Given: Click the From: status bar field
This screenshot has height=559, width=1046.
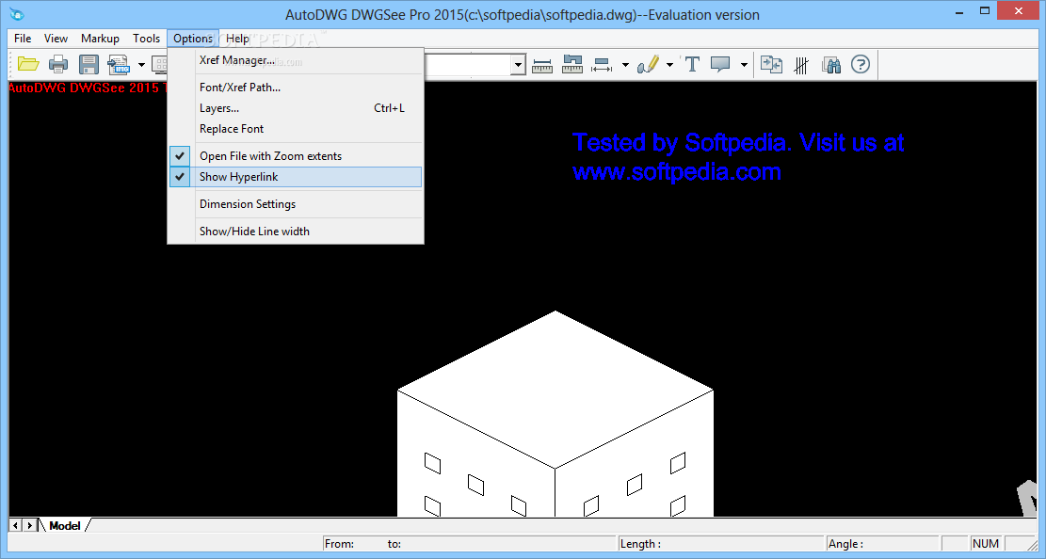Looking at the screenshot, I should pyautogui.click(x=469, y=544).
